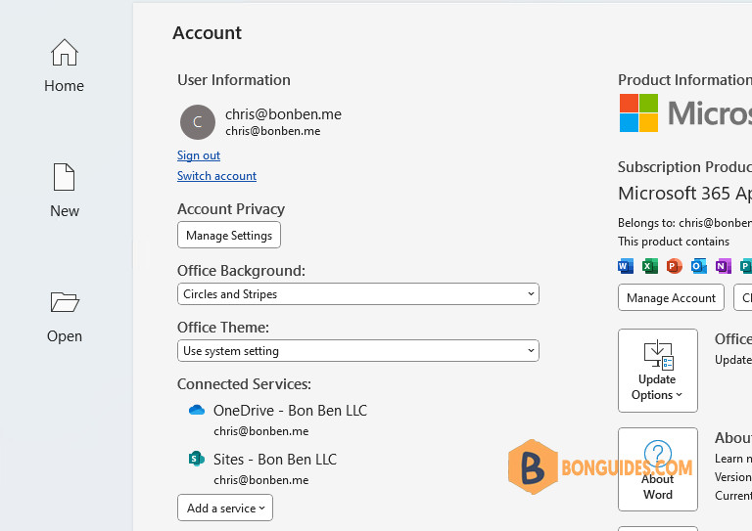Click the Sign out link
Viewport: 752px width, 531px height.
click(x=199, y=155)
